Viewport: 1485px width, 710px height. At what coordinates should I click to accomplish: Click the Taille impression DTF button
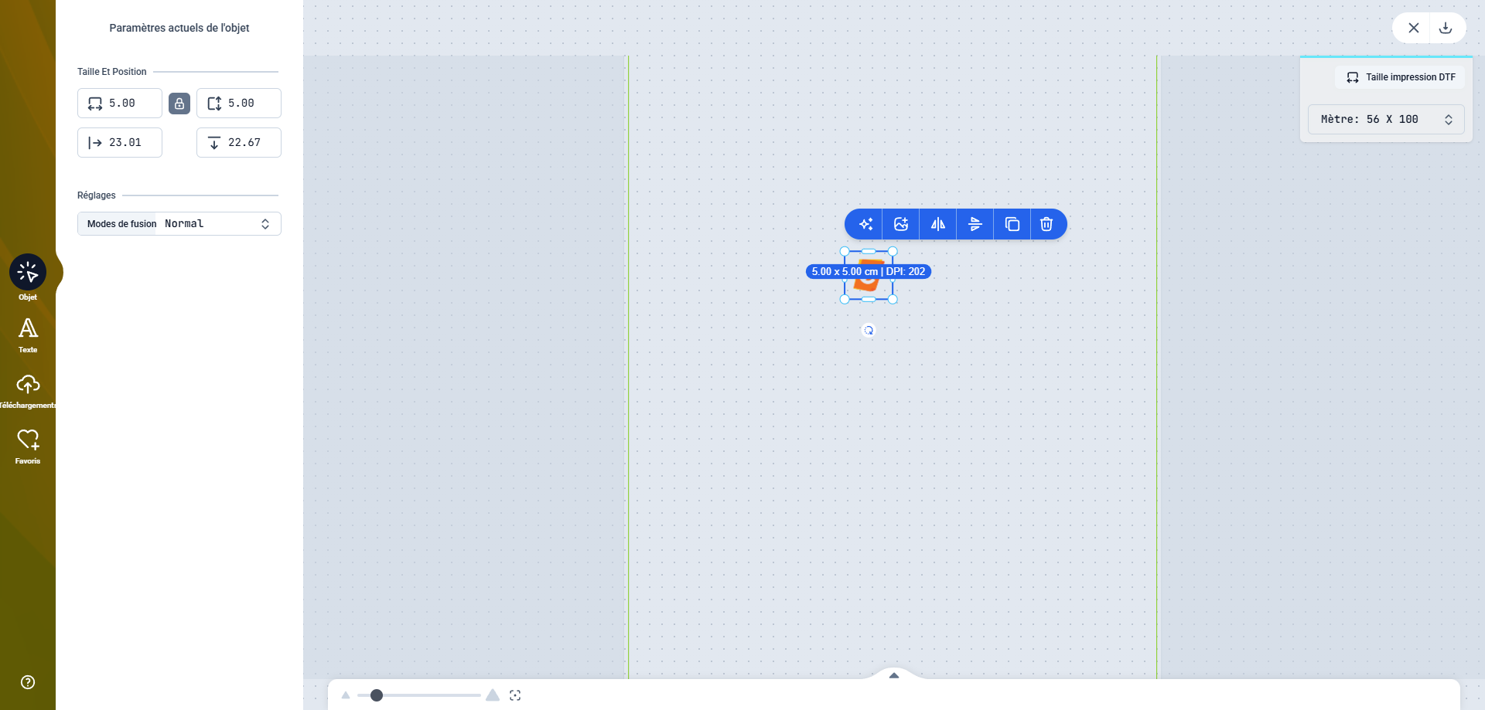tap(1400, 77)
